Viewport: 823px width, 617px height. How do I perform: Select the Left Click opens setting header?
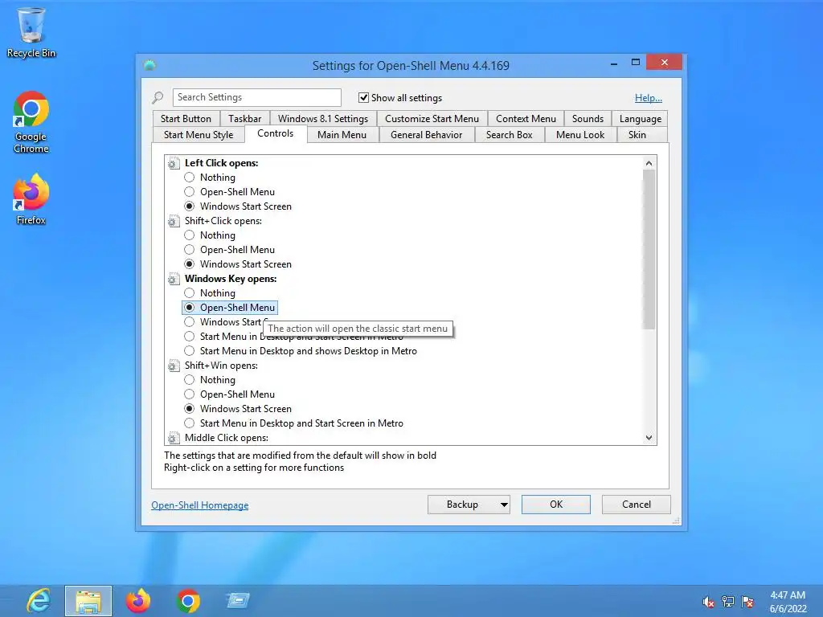pyautogui.click(x=222, y=163)
